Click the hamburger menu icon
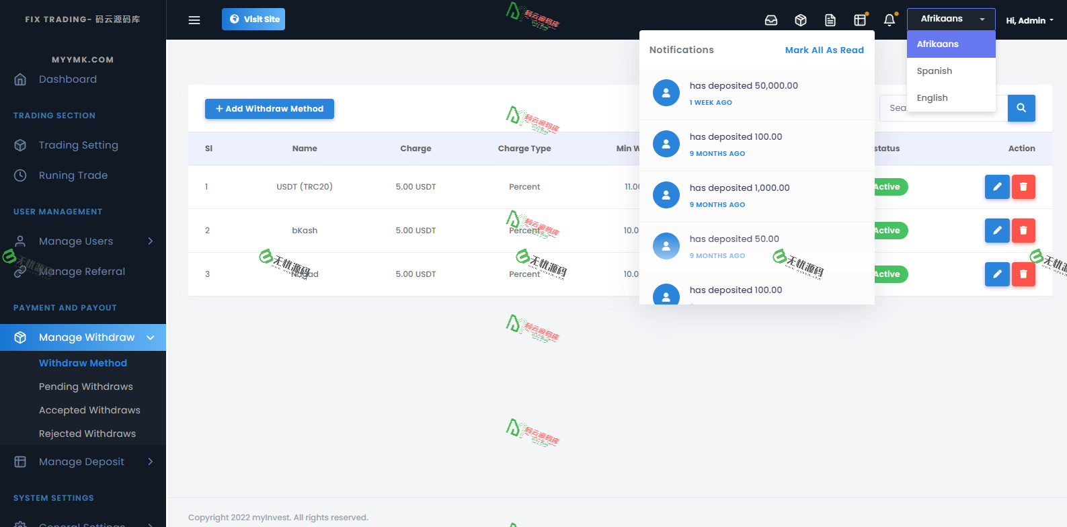 (x=194, y=20)
